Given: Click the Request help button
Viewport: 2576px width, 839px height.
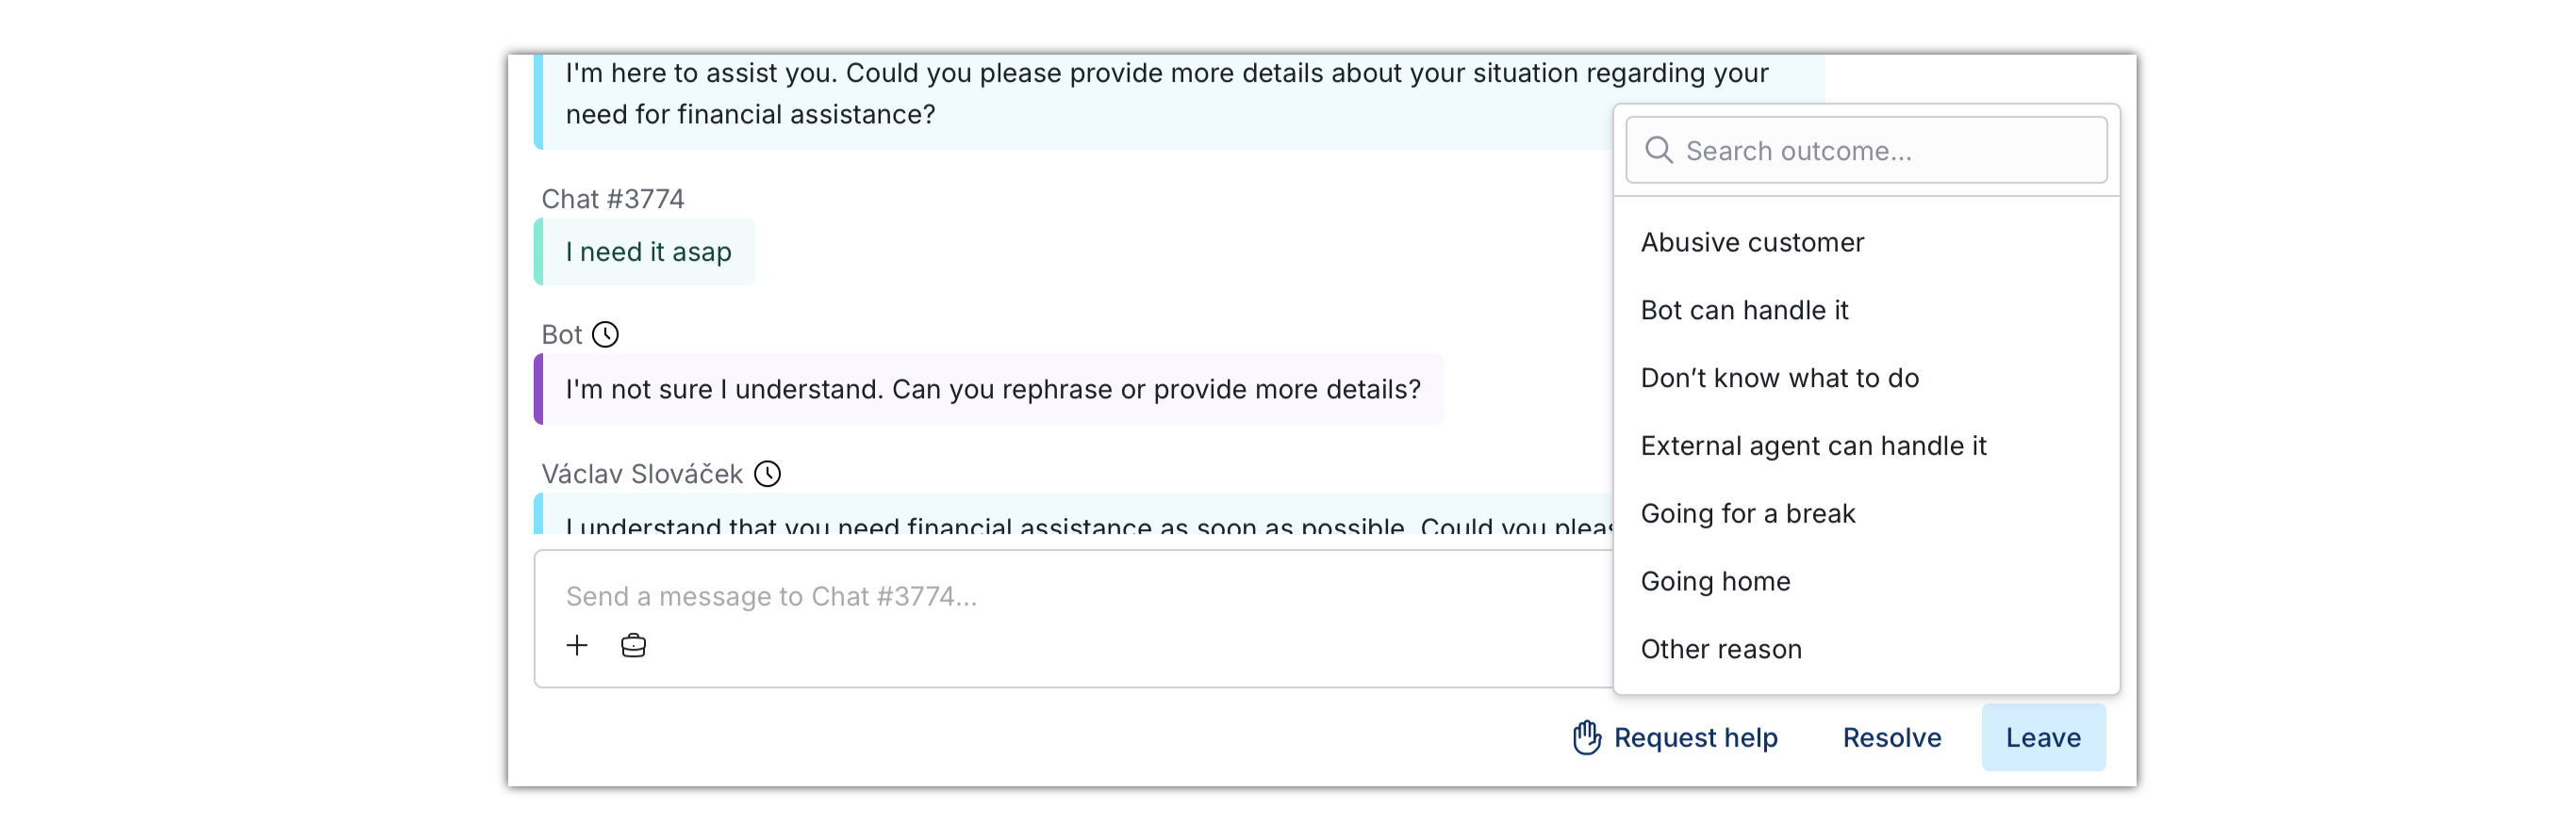Looking at the screenshot, I should (1675, 738).
